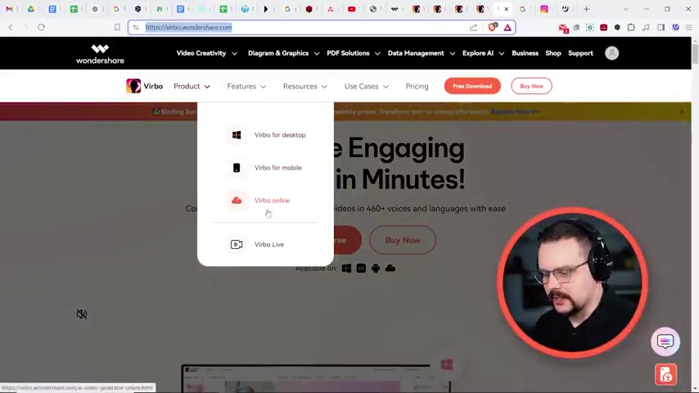Expand the Use Cases dropdown
Viewport: 699px width, 393px height.
click(x=367, y=86)
